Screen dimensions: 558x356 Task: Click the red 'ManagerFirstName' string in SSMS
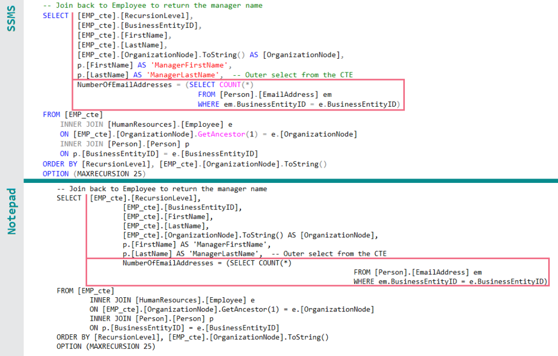[189, 65]
